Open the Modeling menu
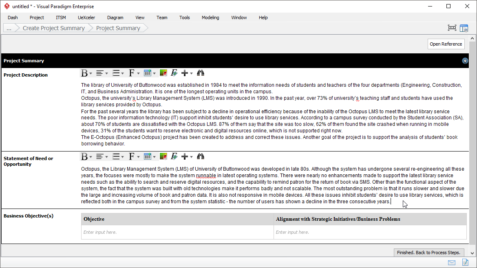Image resolution: width=477 pixels, height=268 pixels. tap(210, 18)
